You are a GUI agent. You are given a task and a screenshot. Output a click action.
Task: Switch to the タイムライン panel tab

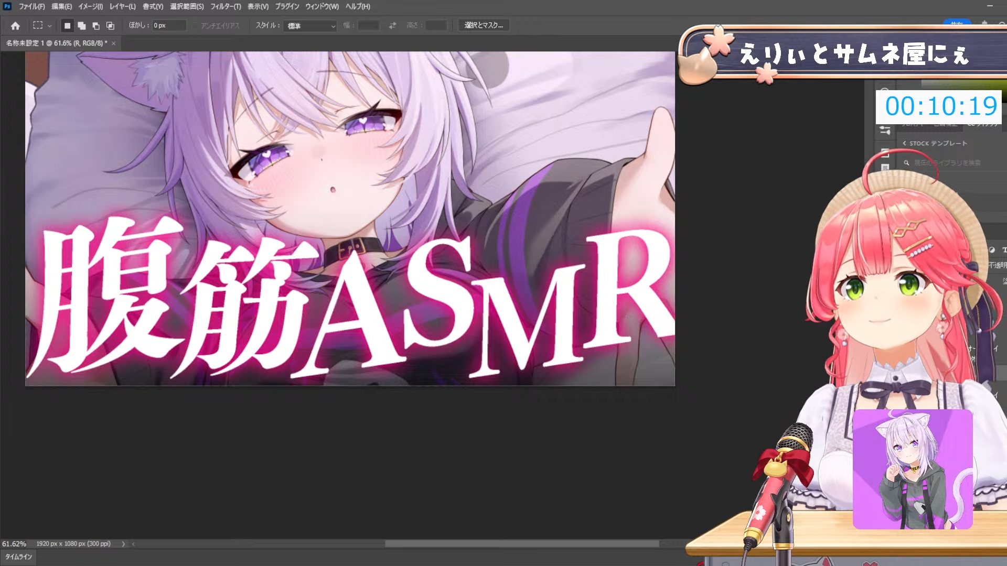point(19,557)
